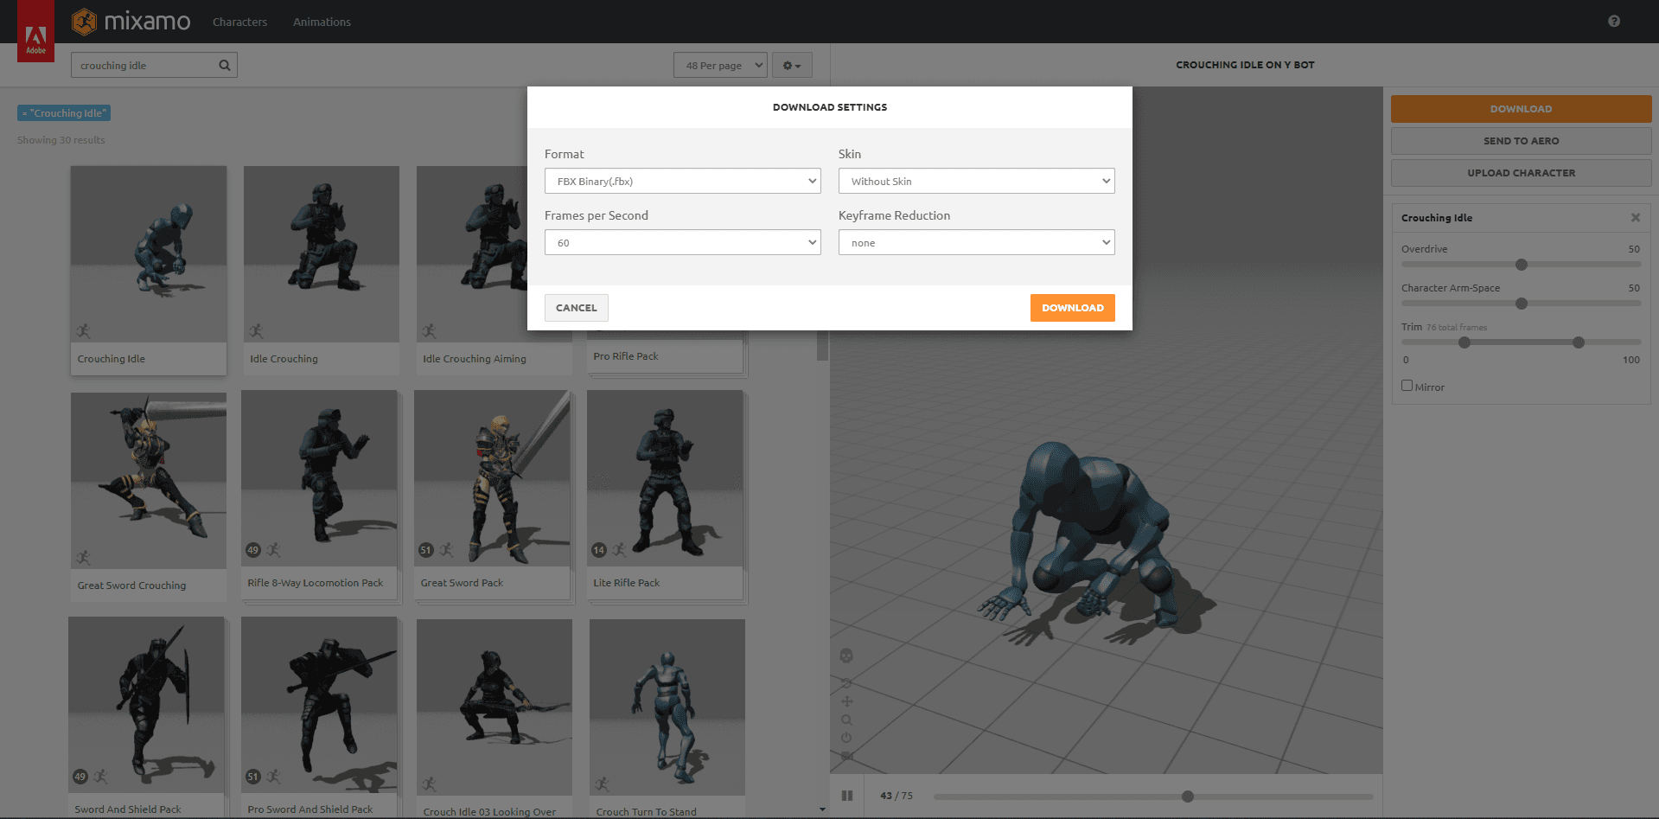Viewport: 1659px width, 819px height.
Task: Open the help question mark icon
Action: 1614,21
